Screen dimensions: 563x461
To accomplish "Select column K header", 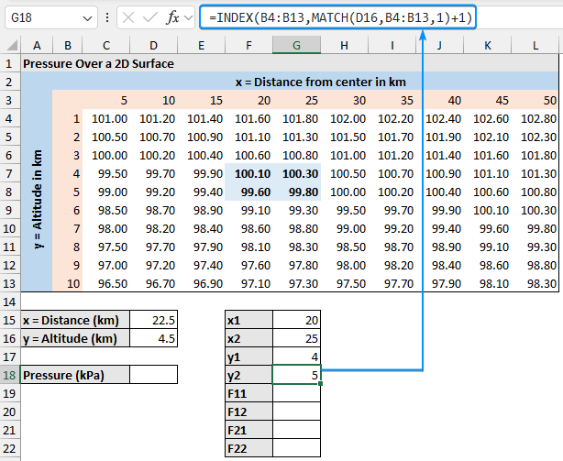I will pyautogui.click(x=487, y=45).
